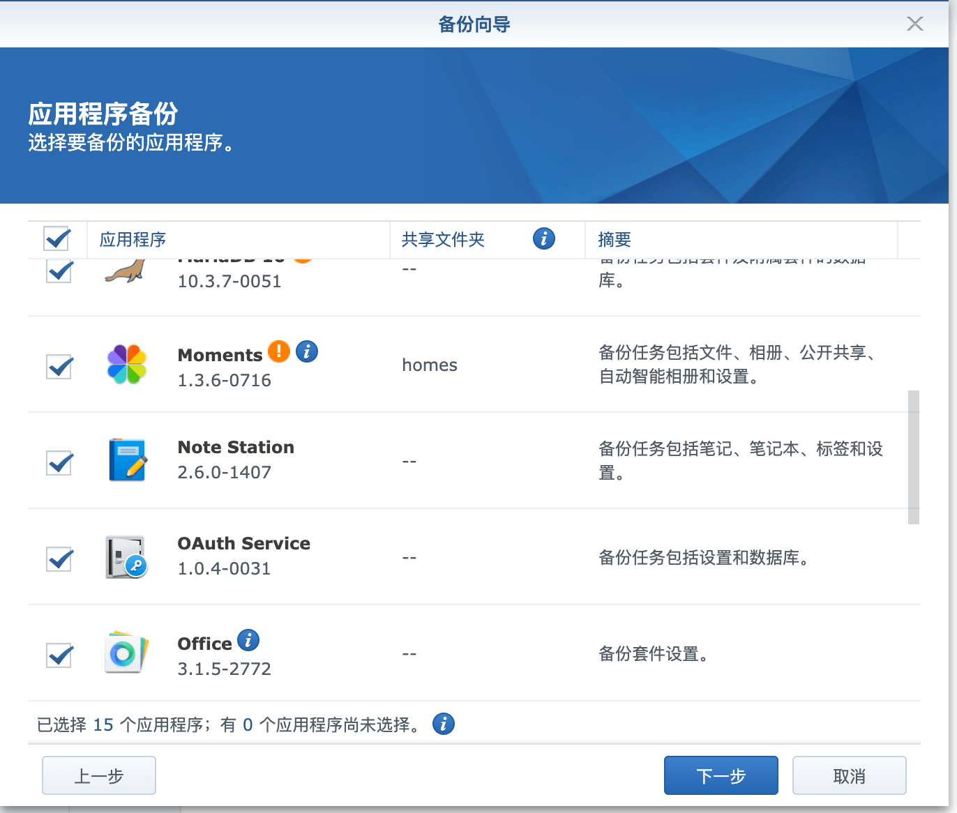Untick the Office application checkbox
The width and height of the screenshot is (957, 813).
(59, 655)
